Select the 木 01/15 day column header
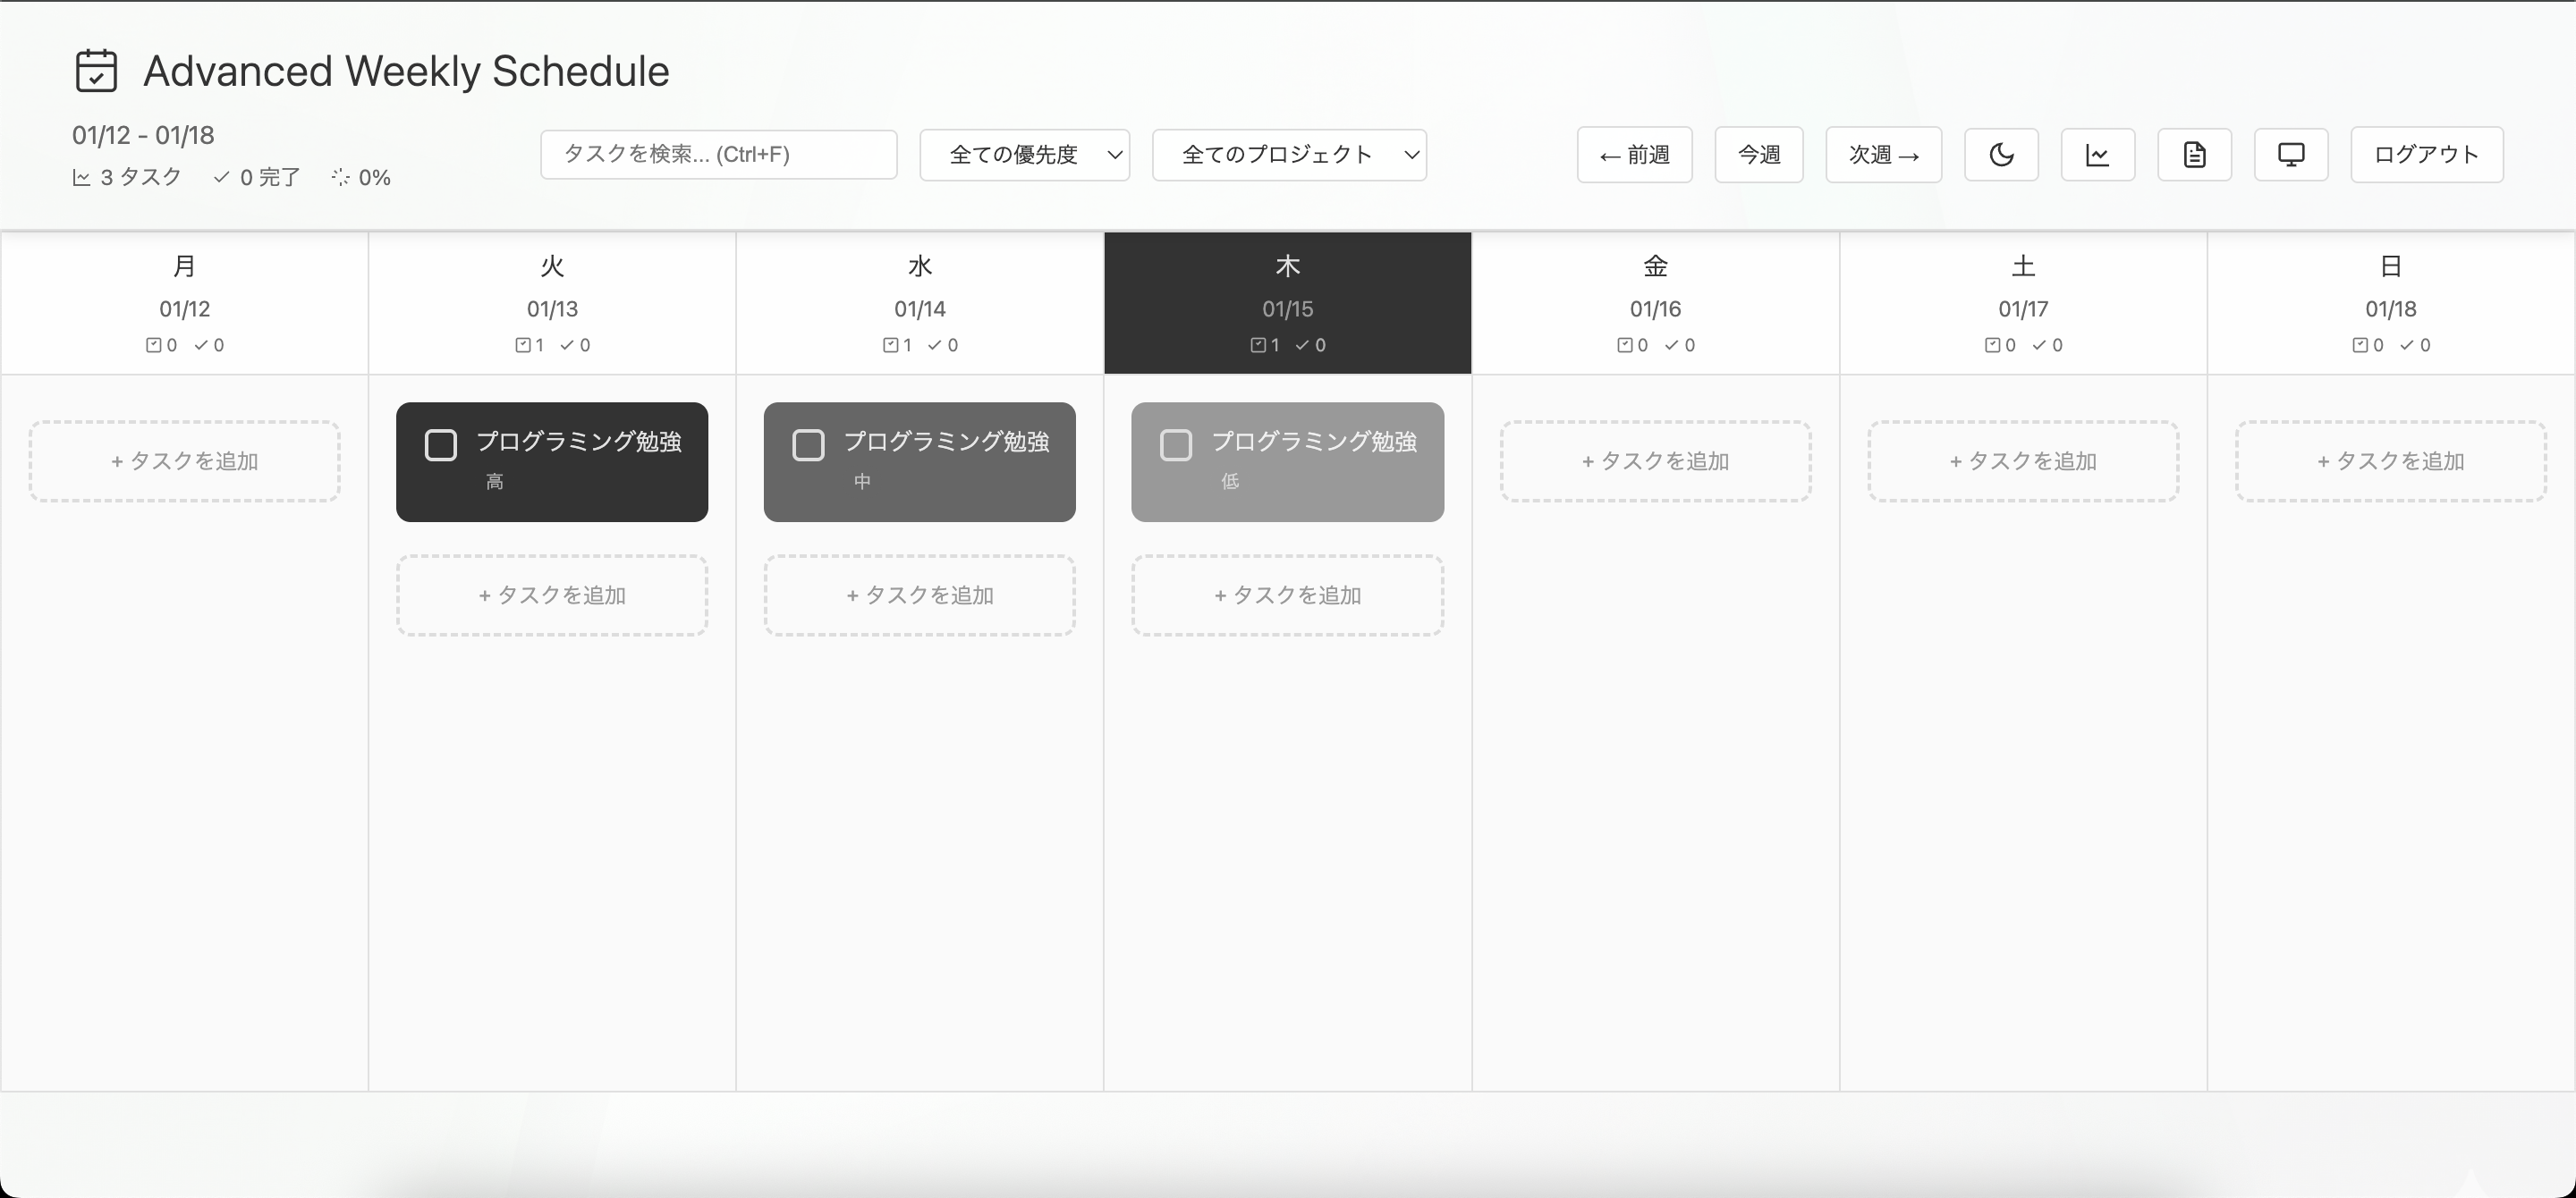 1287,303
